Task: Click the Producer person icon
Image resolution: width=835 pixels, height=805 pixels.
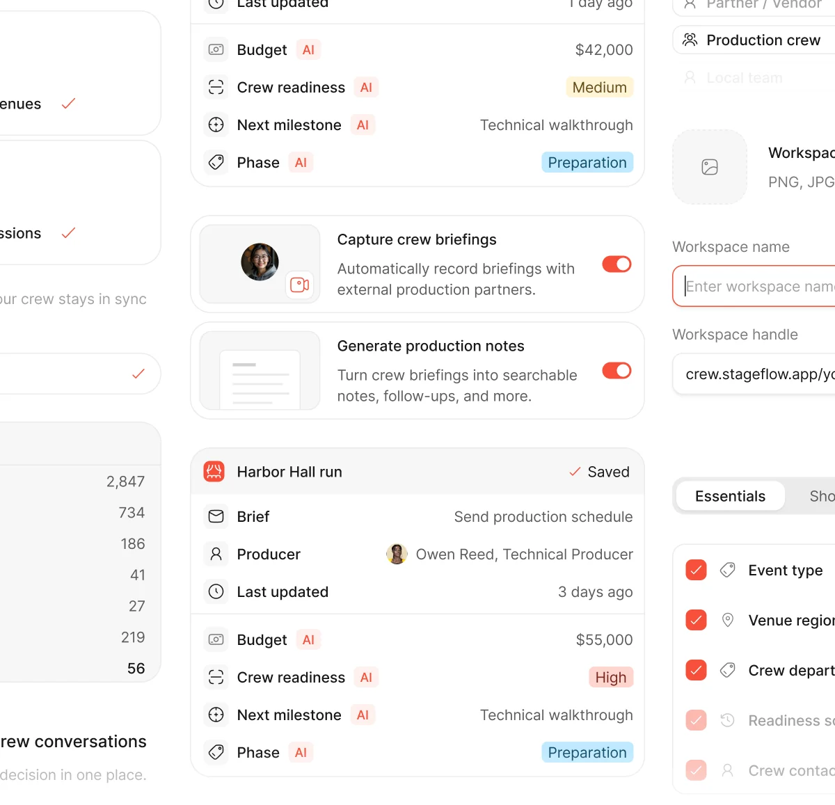Action: pos(216,554)
